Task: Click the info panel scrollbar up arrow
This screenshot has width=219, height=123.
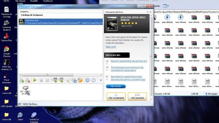Action: pyautogui.click(x=151, y=16)
